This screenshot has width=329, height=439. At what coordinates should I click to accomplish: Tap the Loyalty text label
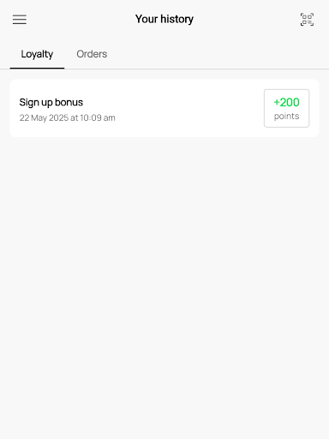(37, 54)
